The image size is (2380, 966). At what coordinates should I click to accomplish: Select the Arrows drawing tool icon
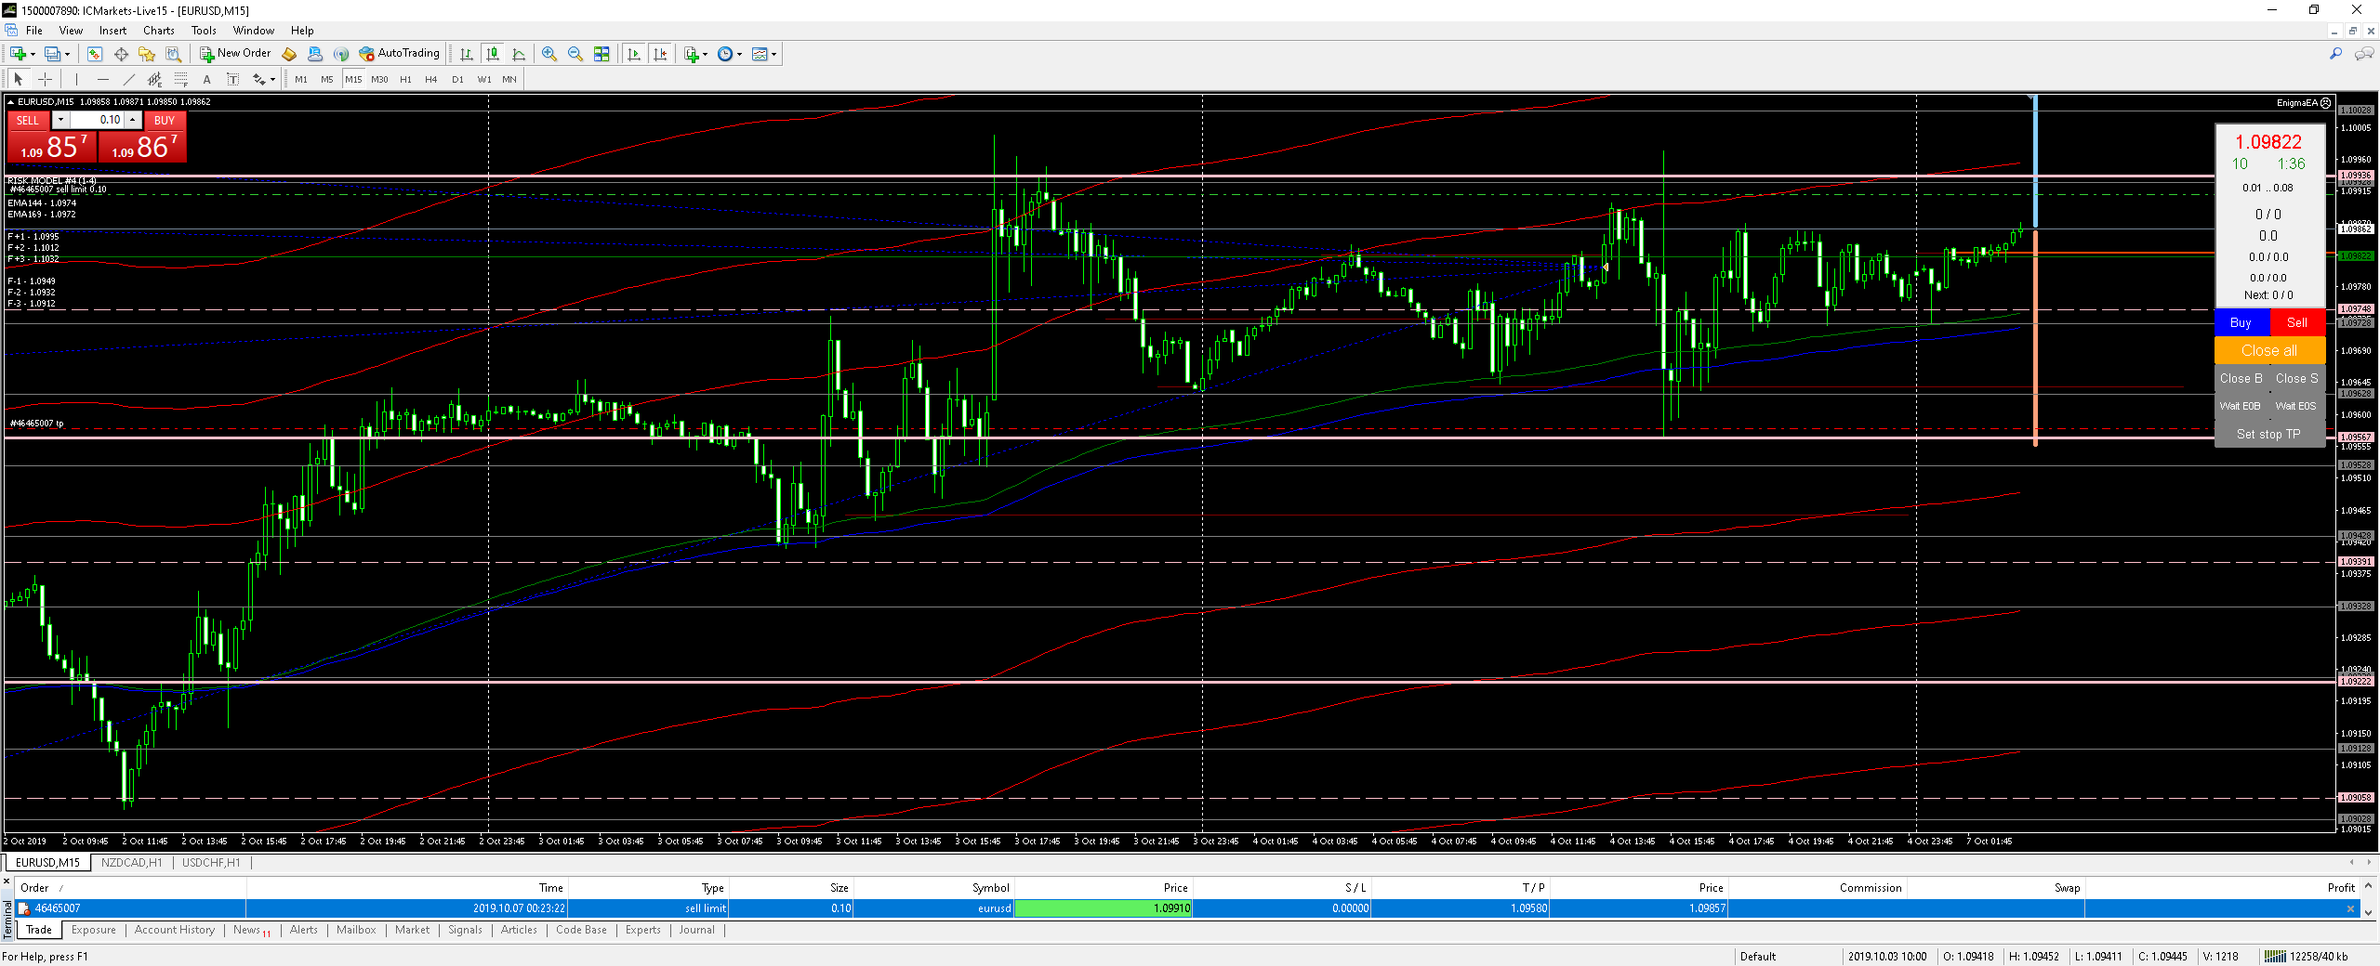(x=258, y=79)
